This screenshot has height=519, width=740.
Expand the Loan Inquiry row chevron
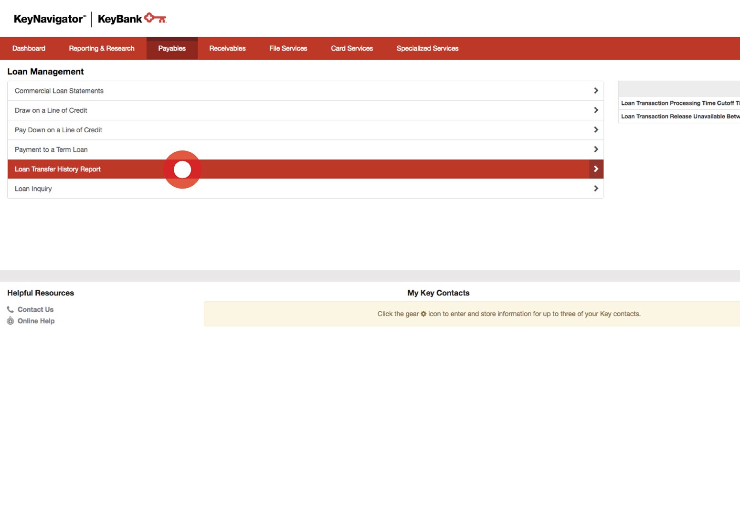click(x=596, y=188)
